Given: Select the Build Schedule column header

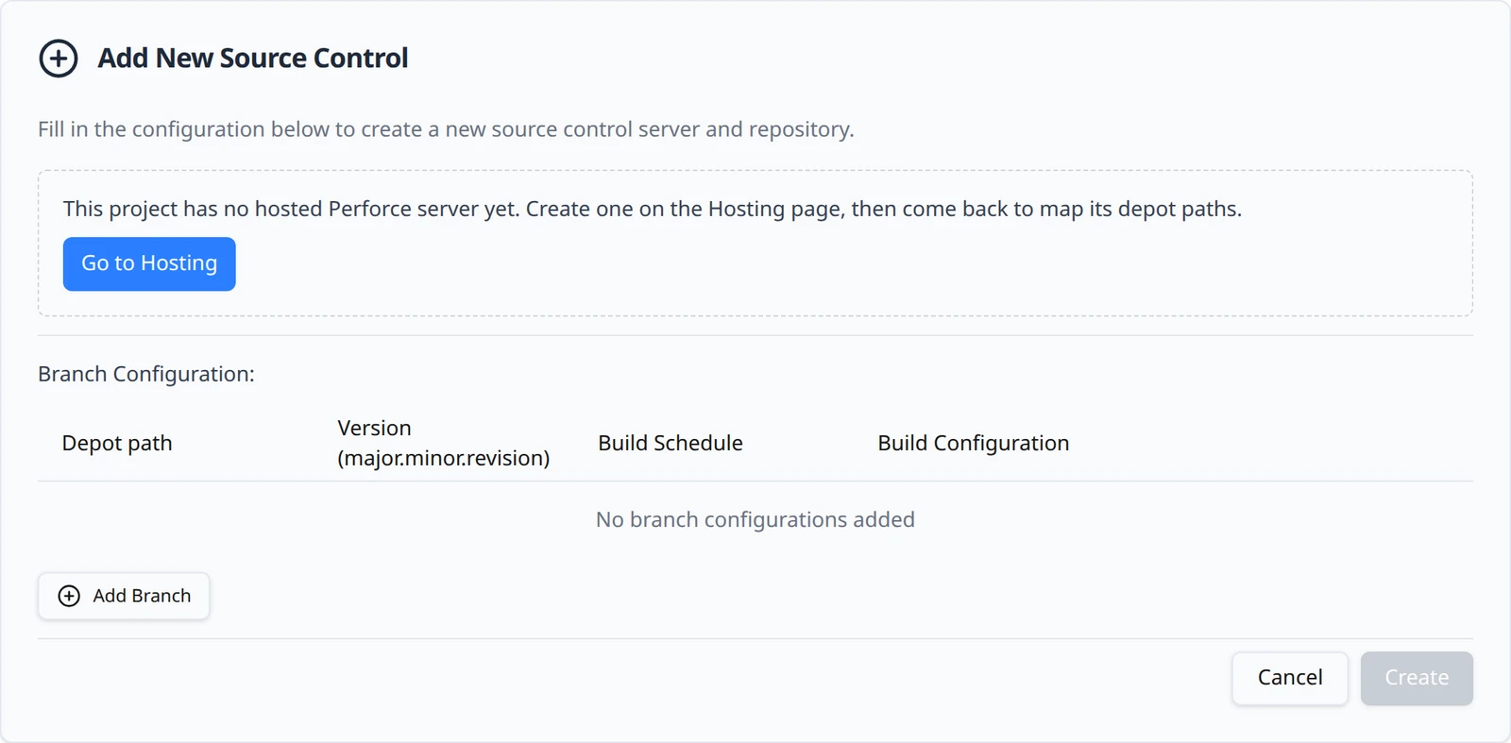Looking at the screenshot, I should click(x=671, y=443).
